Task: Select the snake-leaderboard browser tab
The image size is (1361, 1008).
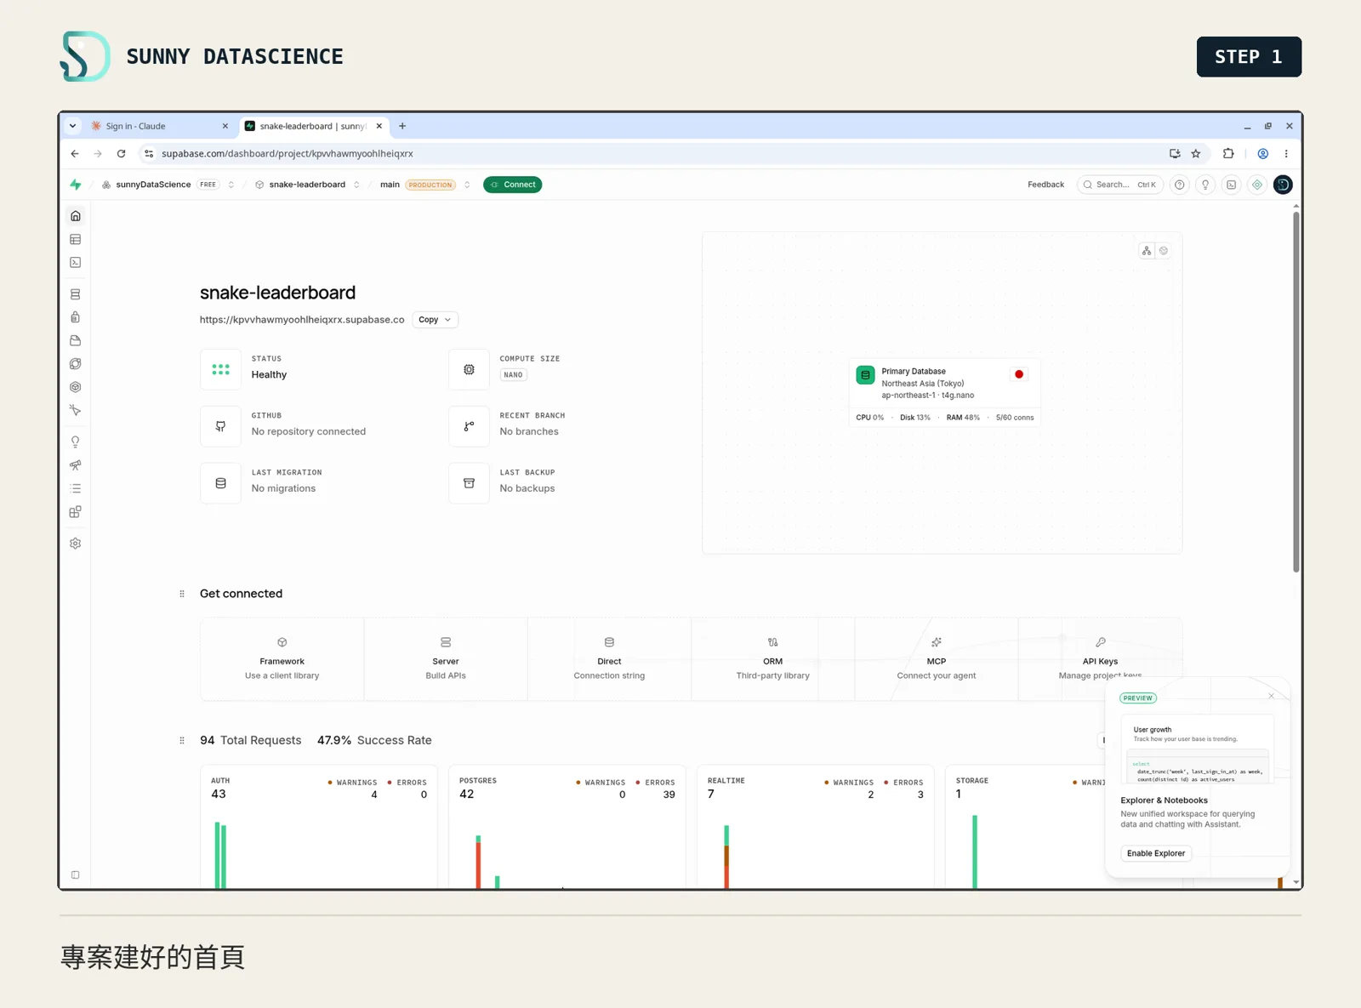Action: pos(314,126)
